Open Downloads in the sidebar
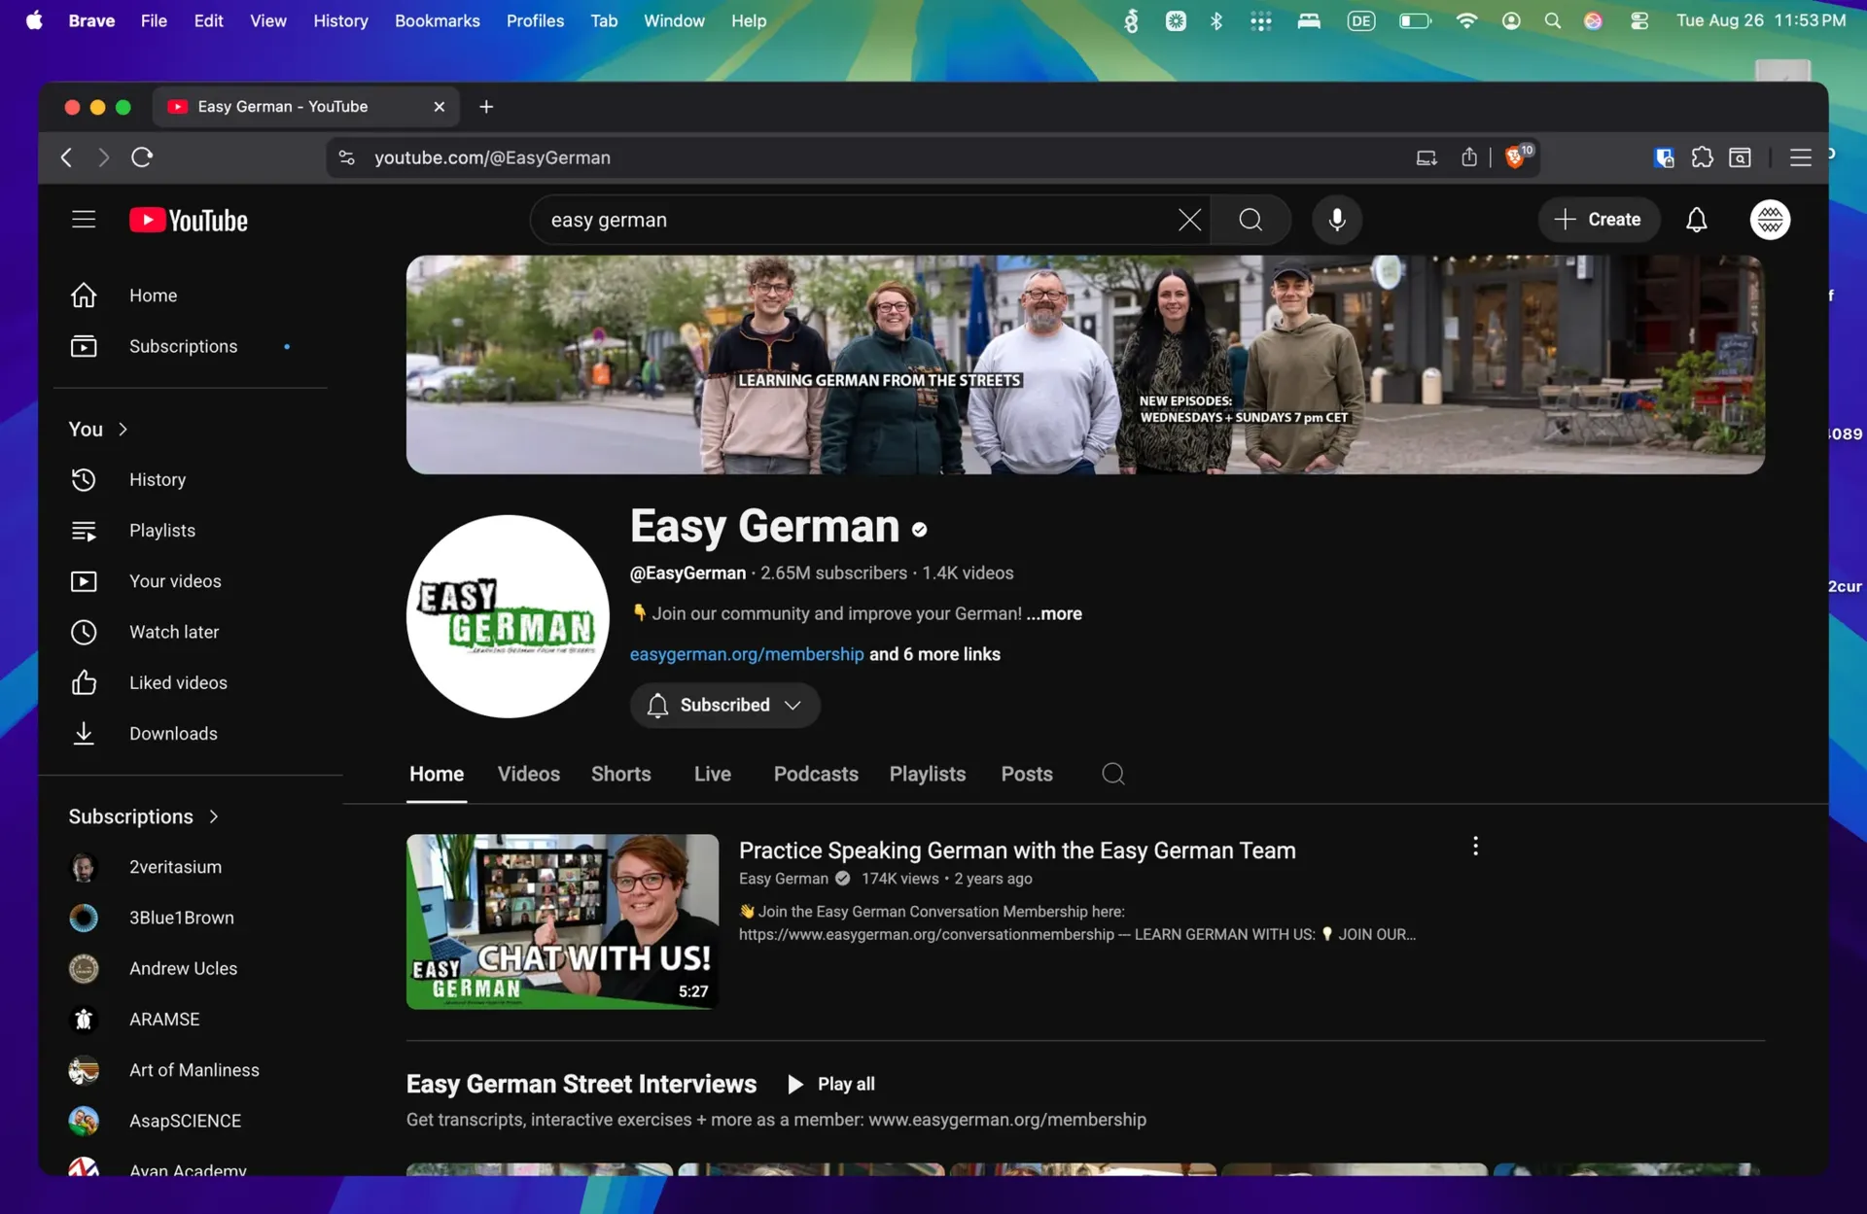This screenshot has height=1214, width=1867. (x=173, y=733)
